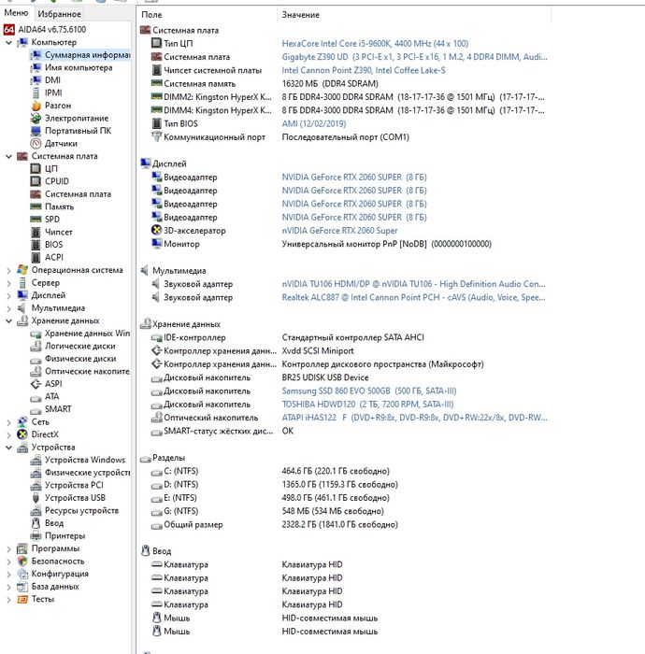The image size is (645, 654).
Task: Open the ASPI page icon
Action: (x=36, y=384)
